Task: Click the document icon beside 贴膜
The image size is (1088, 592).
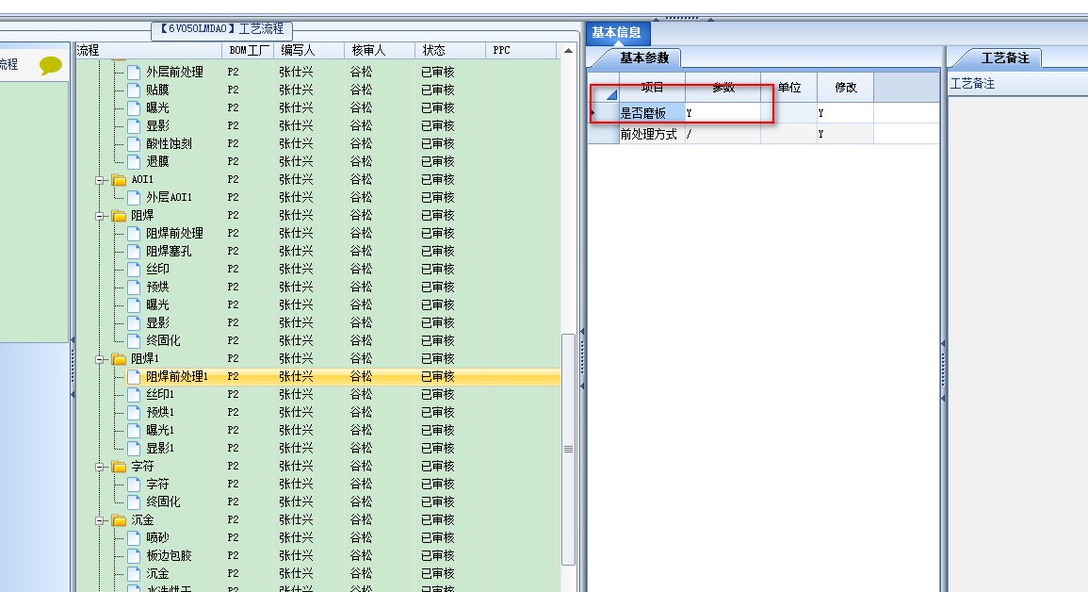Action: (135, 90)
